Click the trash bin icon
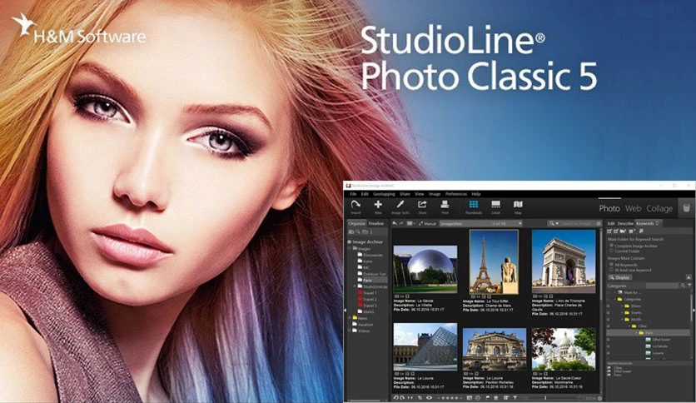Screen dimensions: 696x403 (x=686, y=208)
